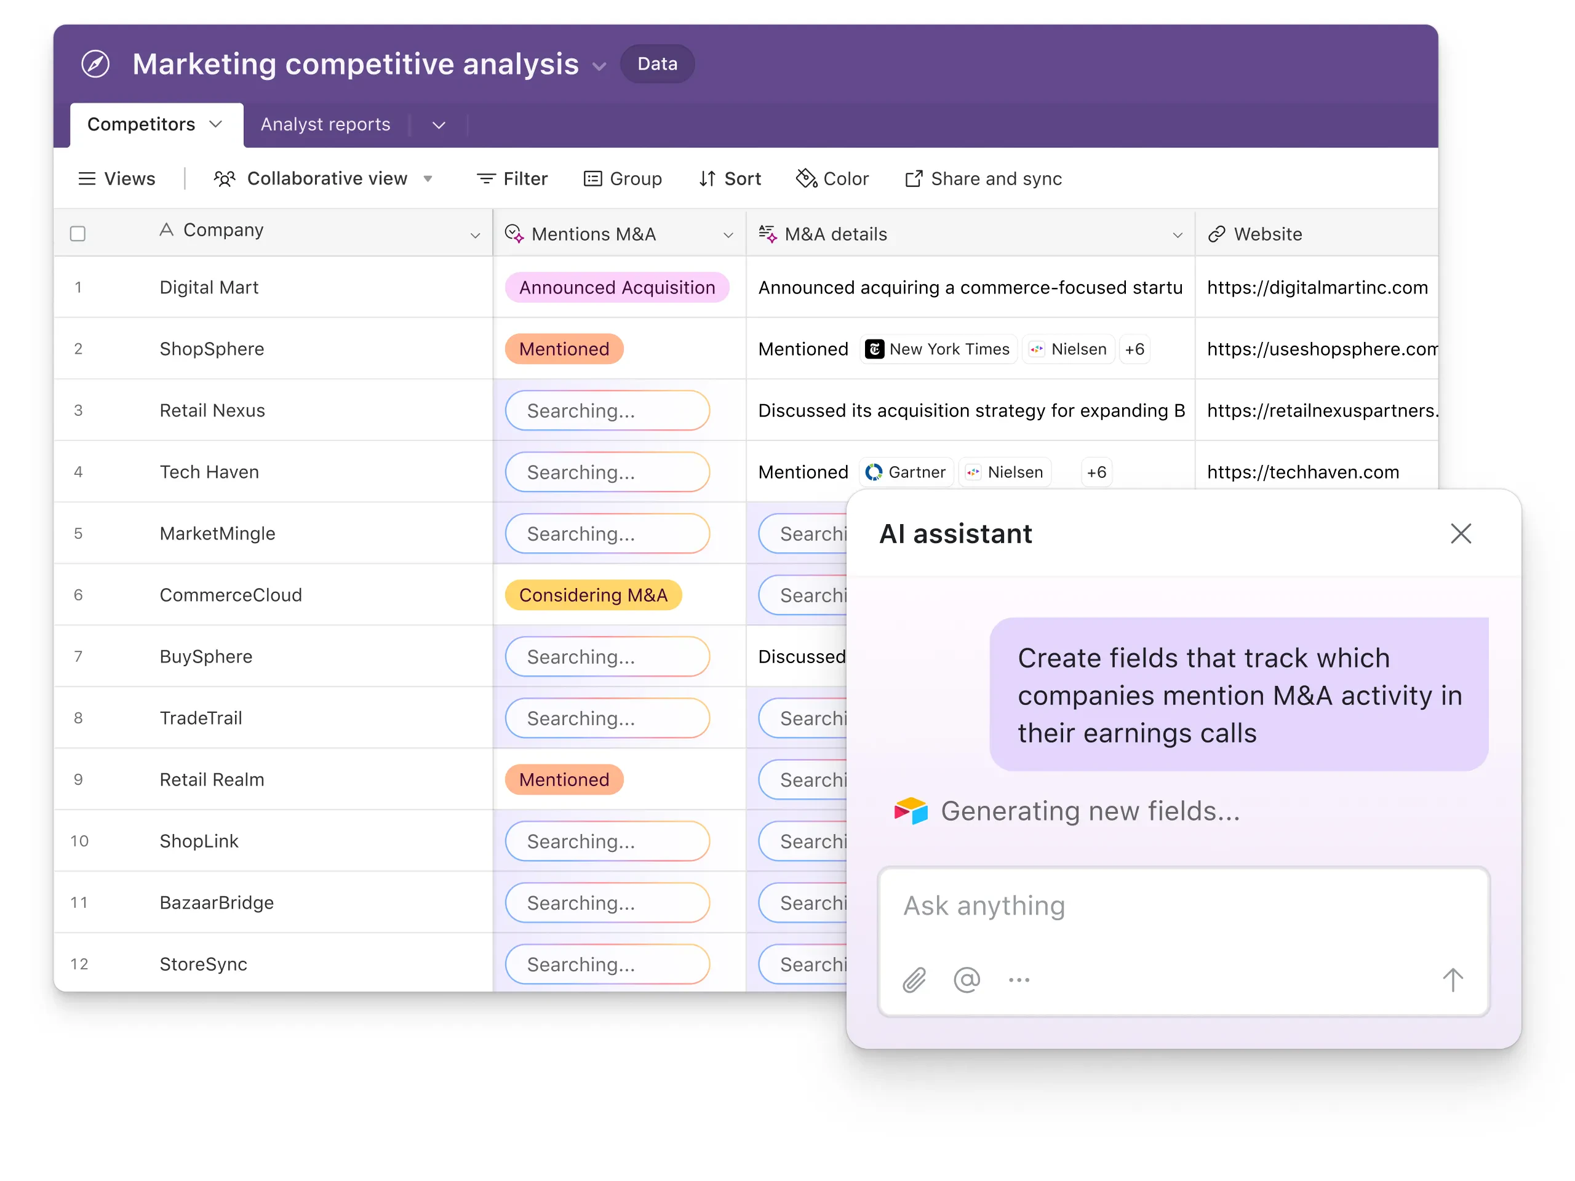Open mentions with the @ icon
This screenshot has height=1181, width=1575.
[x=966, y=979]
